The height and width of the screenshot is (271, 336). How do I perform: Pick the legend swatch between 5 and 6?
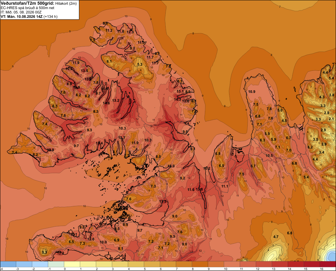point(152,264)
